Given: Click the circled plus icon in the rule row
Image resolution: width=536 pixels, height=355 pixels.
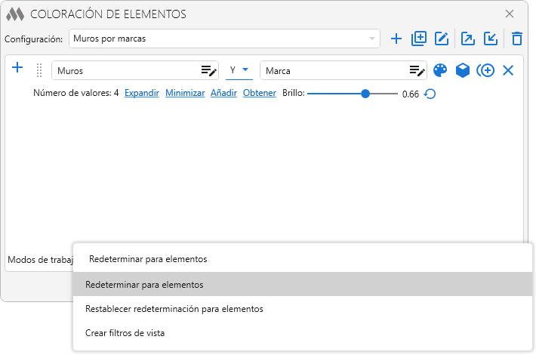Looking at the screenshot, I should point(485,70).
